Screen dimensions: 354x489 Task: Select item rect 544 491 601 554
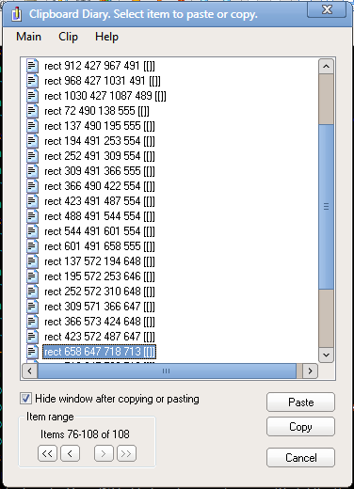point(100,231)
